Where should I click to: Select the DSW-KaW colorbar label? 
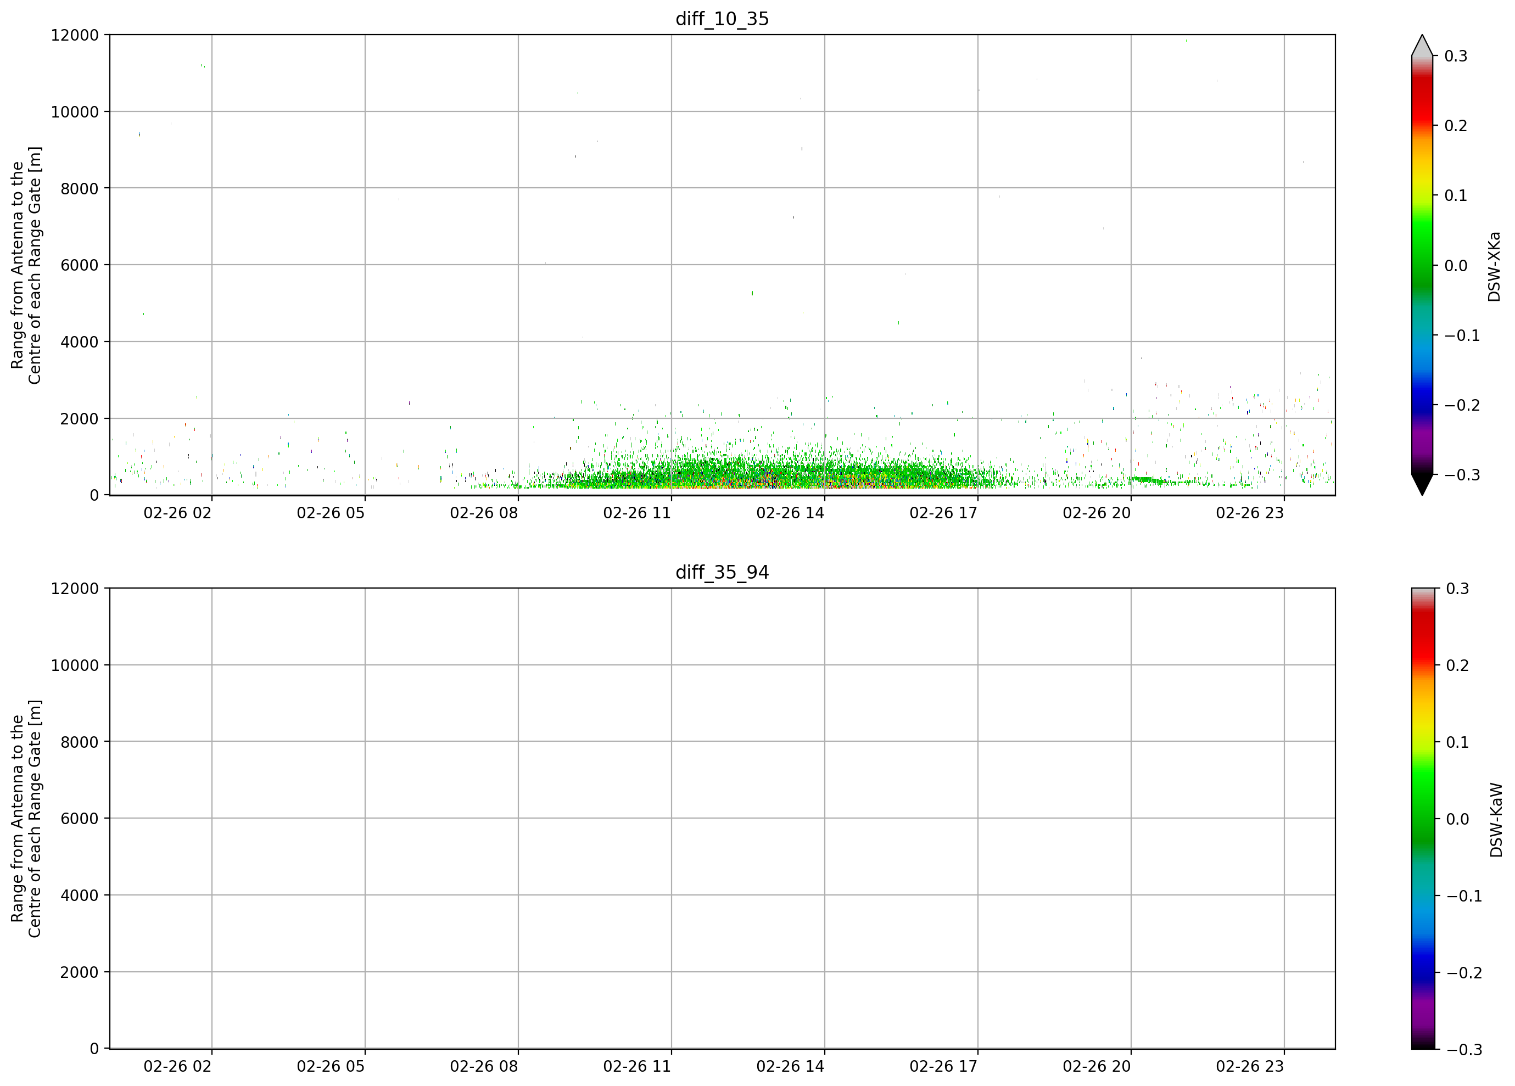coord(1496,820)
